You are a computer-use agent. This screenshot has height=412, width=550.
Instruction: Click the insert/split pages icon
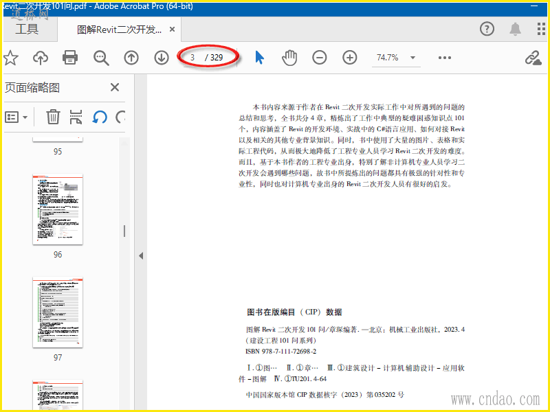coord(76,117)
